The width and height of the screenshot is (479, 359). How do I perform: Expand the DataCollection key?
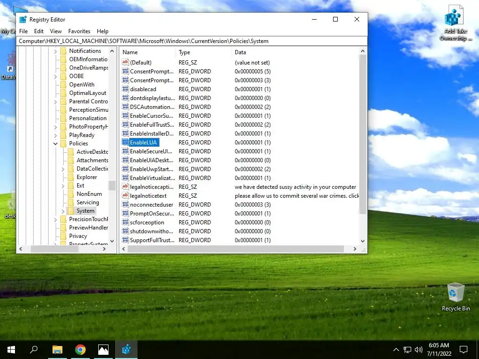coord(63,169)
